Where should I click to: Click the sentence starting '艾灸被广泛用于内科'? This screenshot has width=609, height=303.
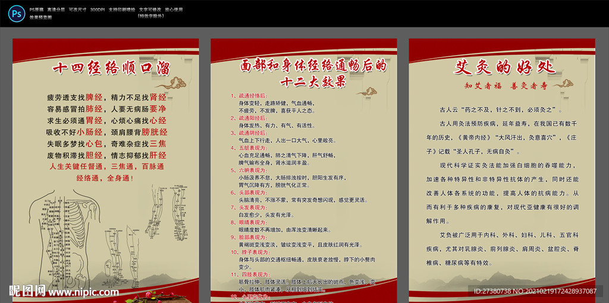503,249
